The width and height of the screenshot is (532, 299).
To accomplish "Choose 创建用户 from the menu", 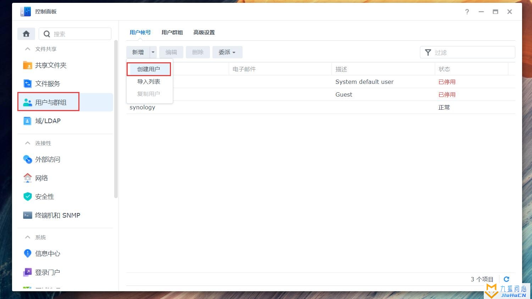I will pyautogui.click(x=149, y=69).
